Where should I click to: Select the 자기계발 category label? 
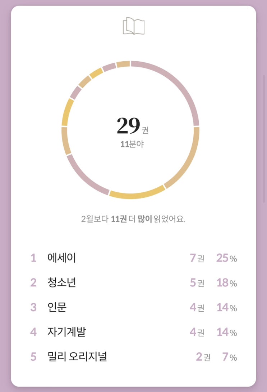(x=66, y=332)
